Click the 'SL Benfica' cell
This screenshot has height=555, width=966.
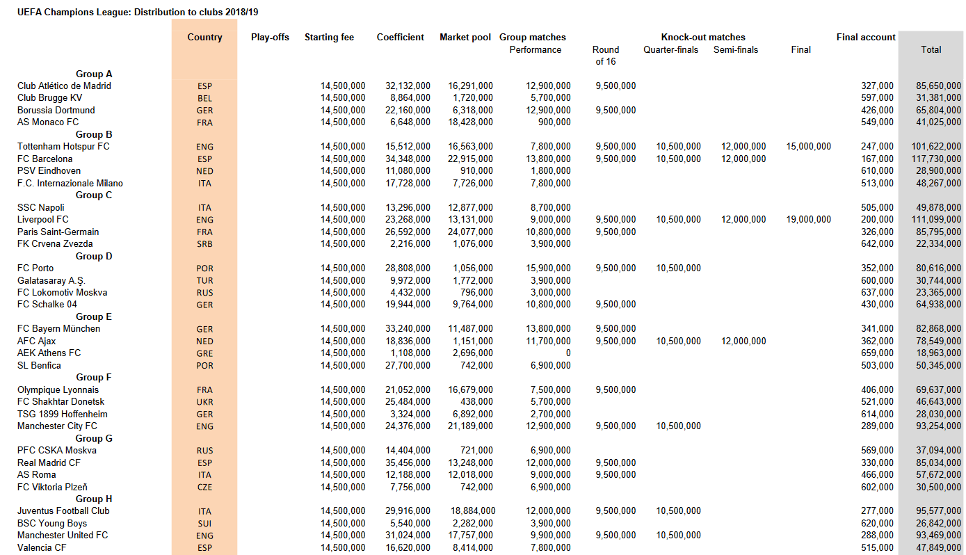point(39,365)
